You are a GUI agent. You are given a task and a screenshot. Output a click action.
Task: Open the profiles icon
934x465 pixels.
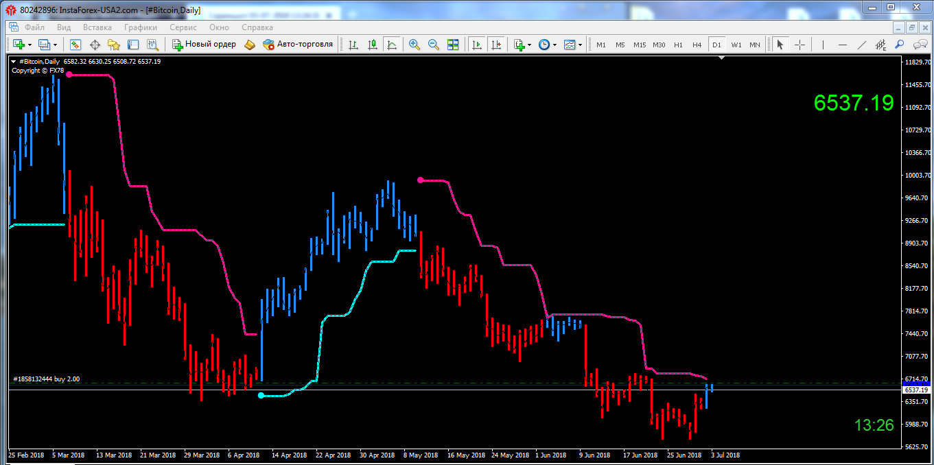point(45,45)
